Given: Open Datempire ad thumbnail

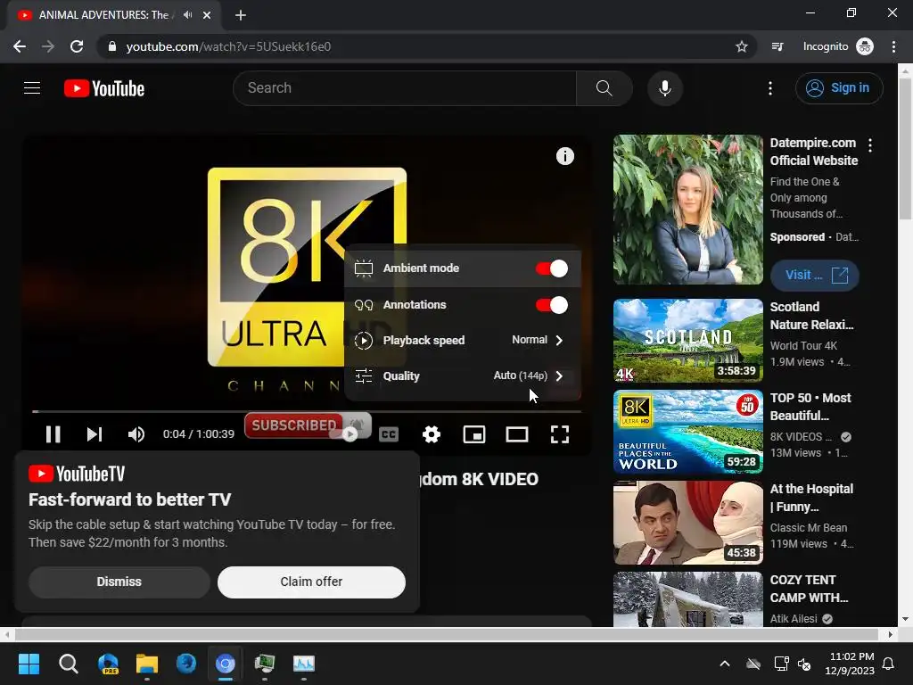Looking at the screenshot, I should pos(687,210).
